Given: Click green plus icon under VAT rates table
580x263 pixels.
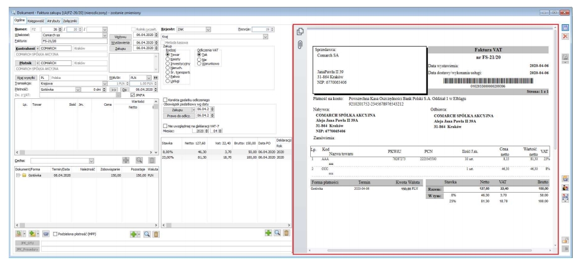Looking at the screenshot, I should [x=269, y=233].
